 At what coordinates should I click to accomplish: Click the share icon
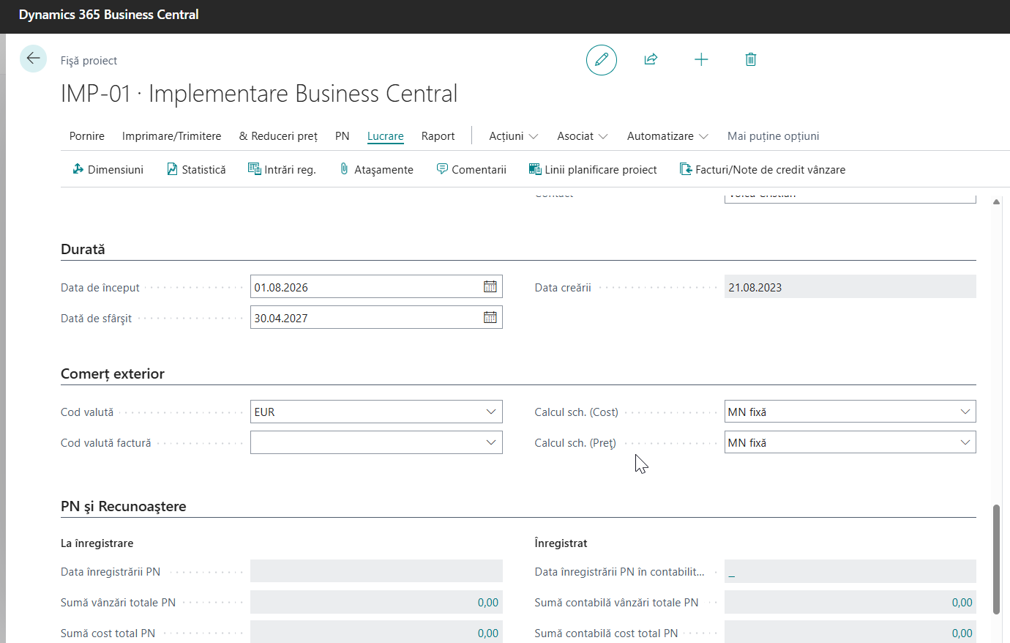point(651,59)
